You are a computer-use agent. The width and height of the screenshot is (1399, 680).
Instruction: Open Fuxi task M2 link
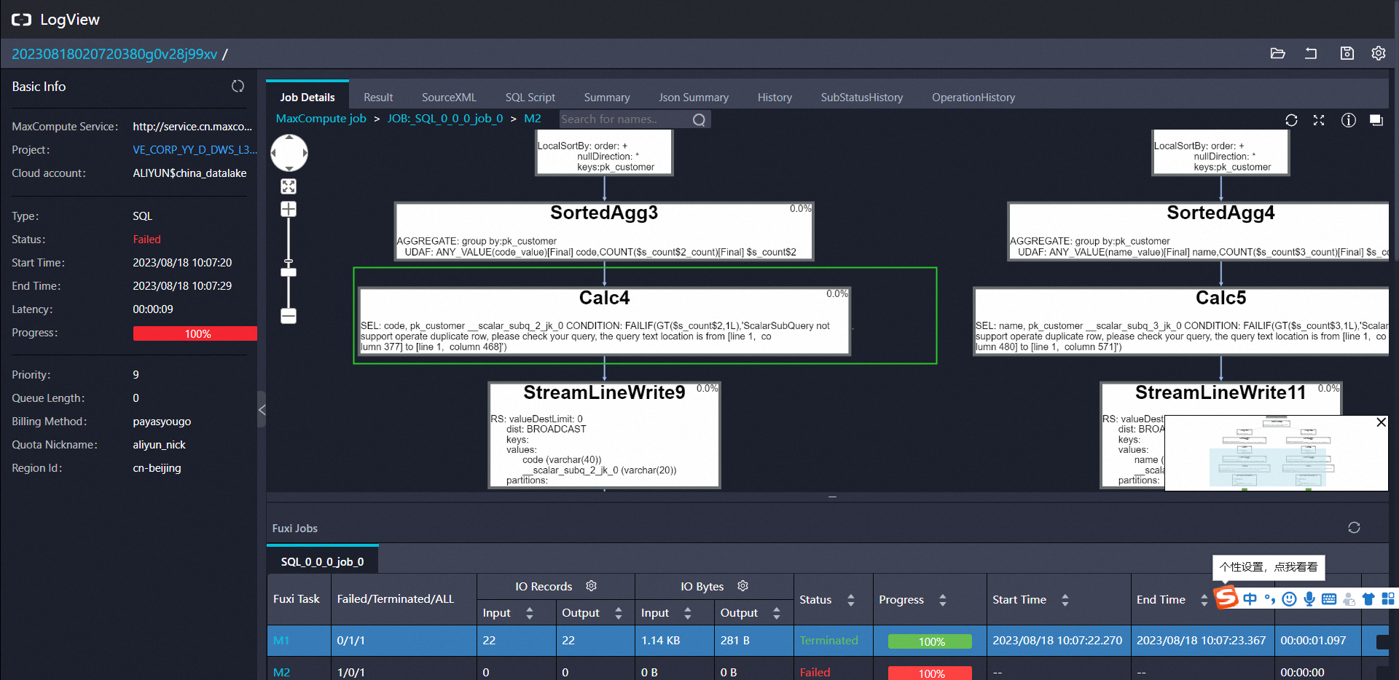[281, 672]
